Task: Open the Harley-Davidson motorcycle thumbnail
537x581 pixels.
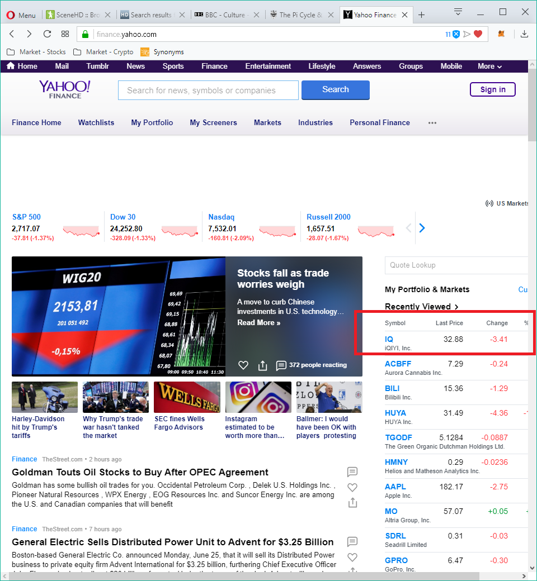Action: (45, 397)
